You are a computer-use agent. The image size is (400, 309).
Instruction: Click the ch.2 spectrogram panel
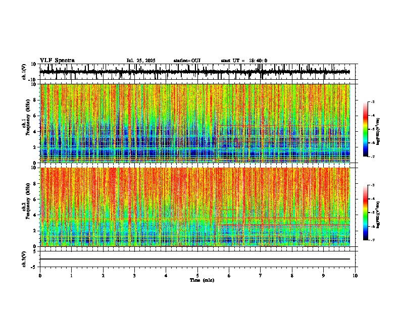pos(195,207)
